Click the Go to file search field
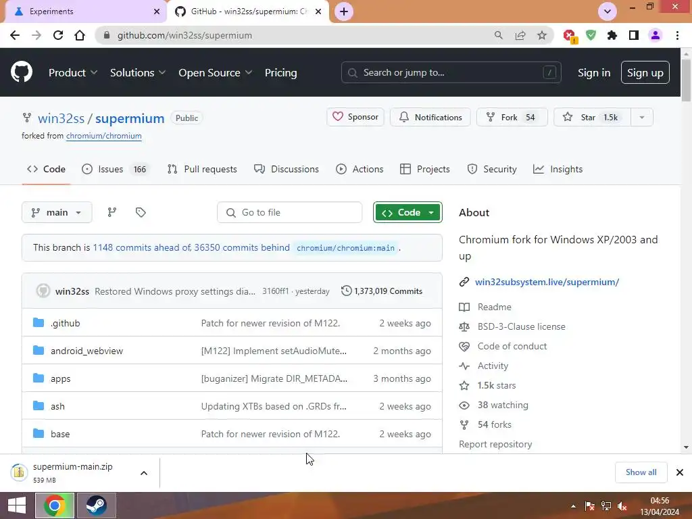Viewport: 692px width, 519px height. click(x=289, y=212)
